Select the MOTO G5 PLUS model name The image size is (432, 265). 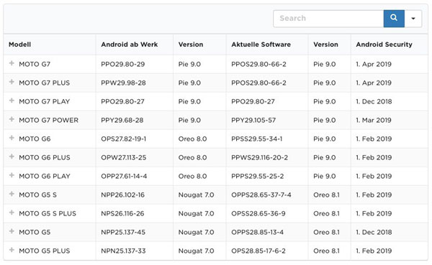click(45, 251)
